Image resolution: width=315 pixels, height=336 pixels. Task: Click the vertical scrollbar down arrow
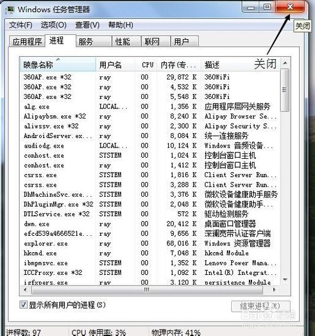(x=285, y=279)
